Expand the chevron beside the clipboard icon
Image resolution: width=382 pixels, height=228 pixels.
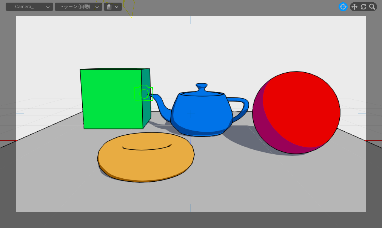117,7
